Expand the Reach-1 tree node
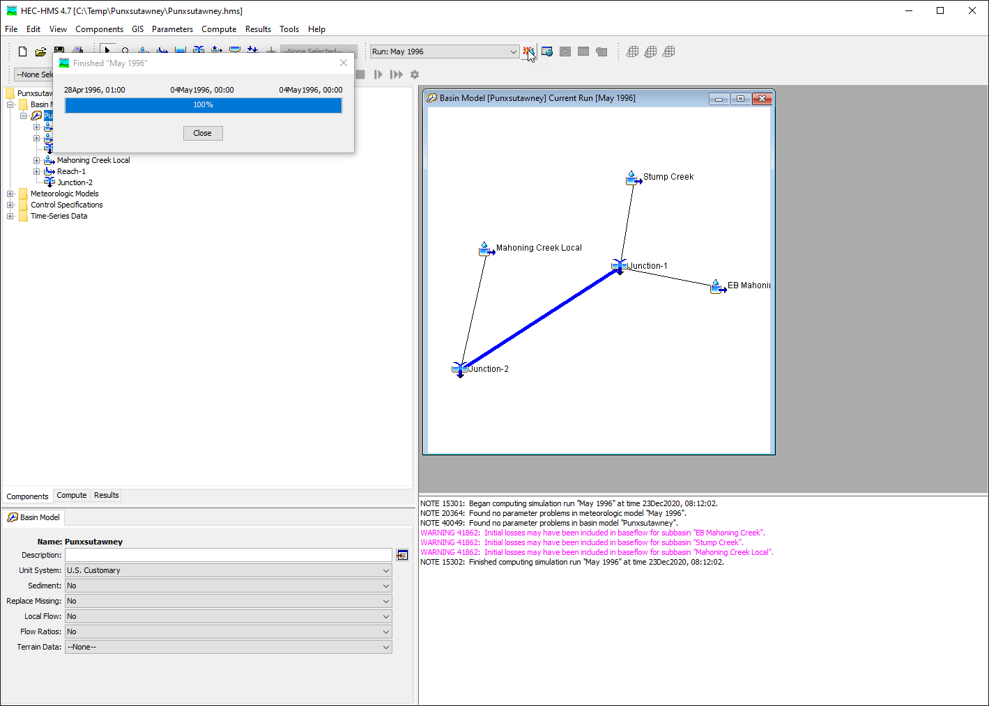 pyautogui.click(x=37, y=171)
